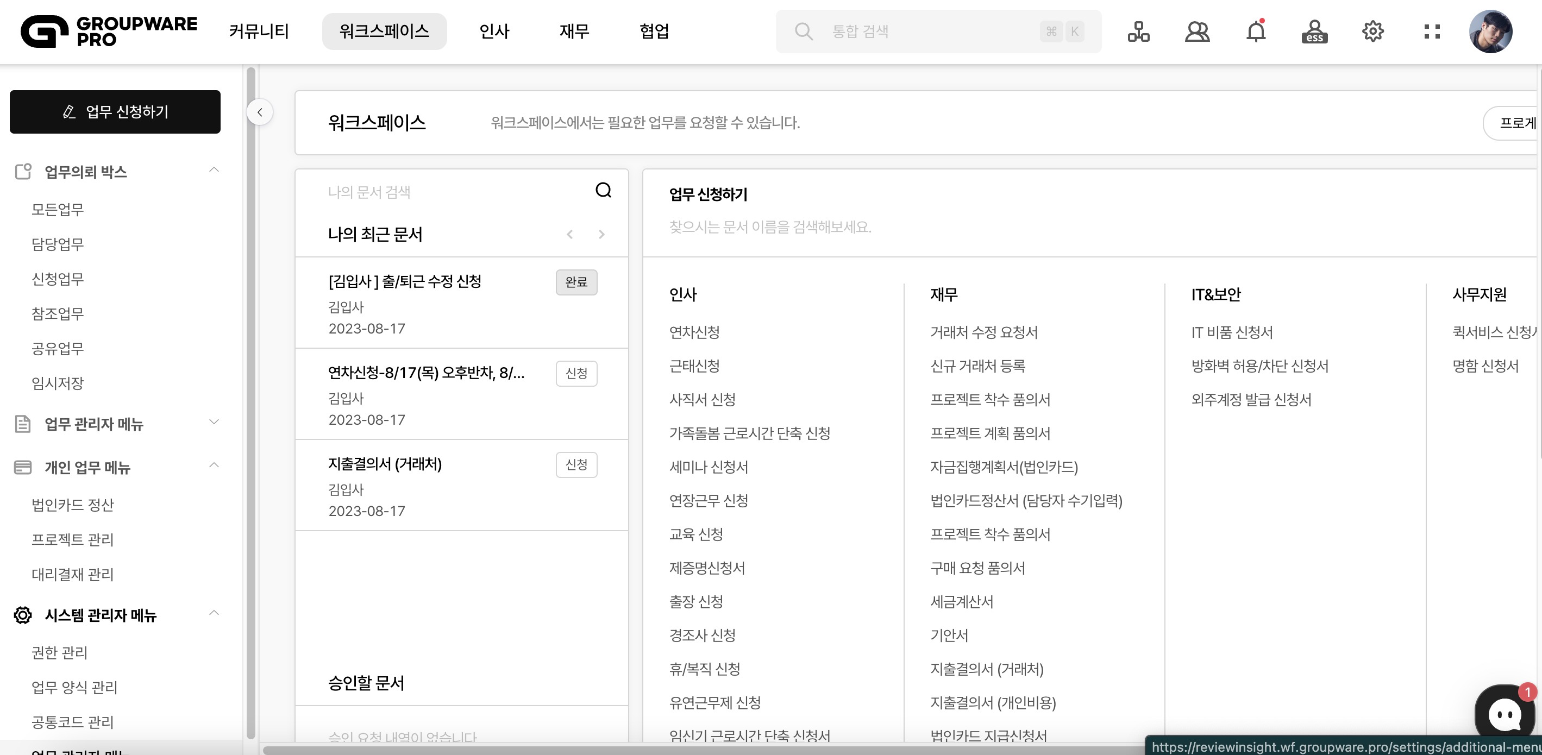Open the notification bell
This screenshot has height=755, width=1542.
point(1255,31)
